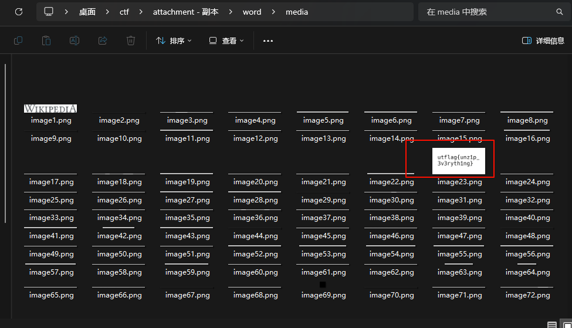572x328 pixels.
Task: Expand chevron after 桌面 breadcrumb
Action: coord(107,12)
